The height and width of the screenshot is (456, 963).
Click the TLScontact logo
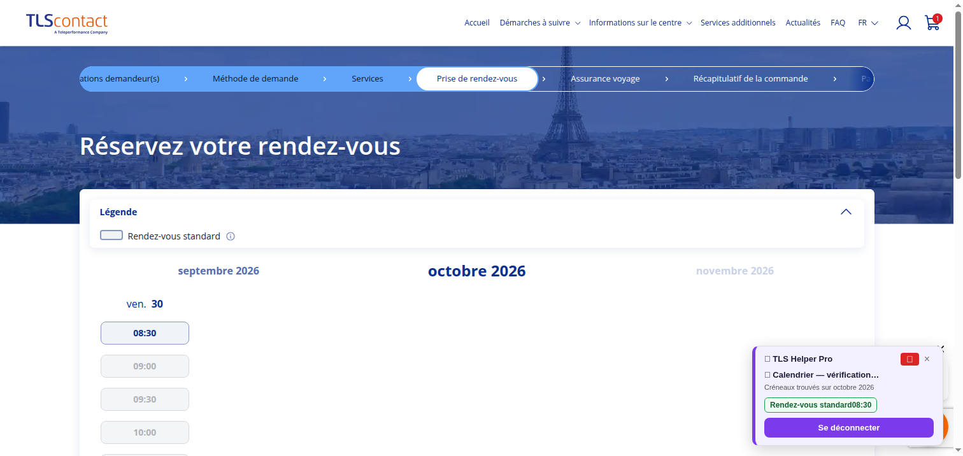[x=67, y=24]
